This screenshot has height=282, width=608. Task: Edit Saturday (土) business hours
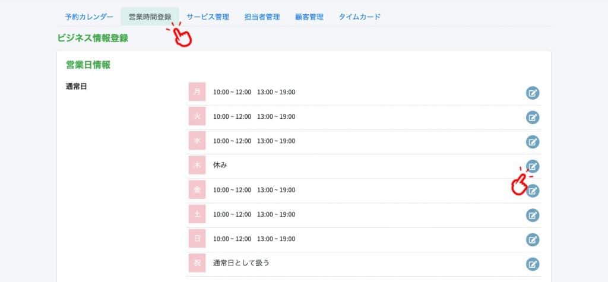[x=533, y=216]
